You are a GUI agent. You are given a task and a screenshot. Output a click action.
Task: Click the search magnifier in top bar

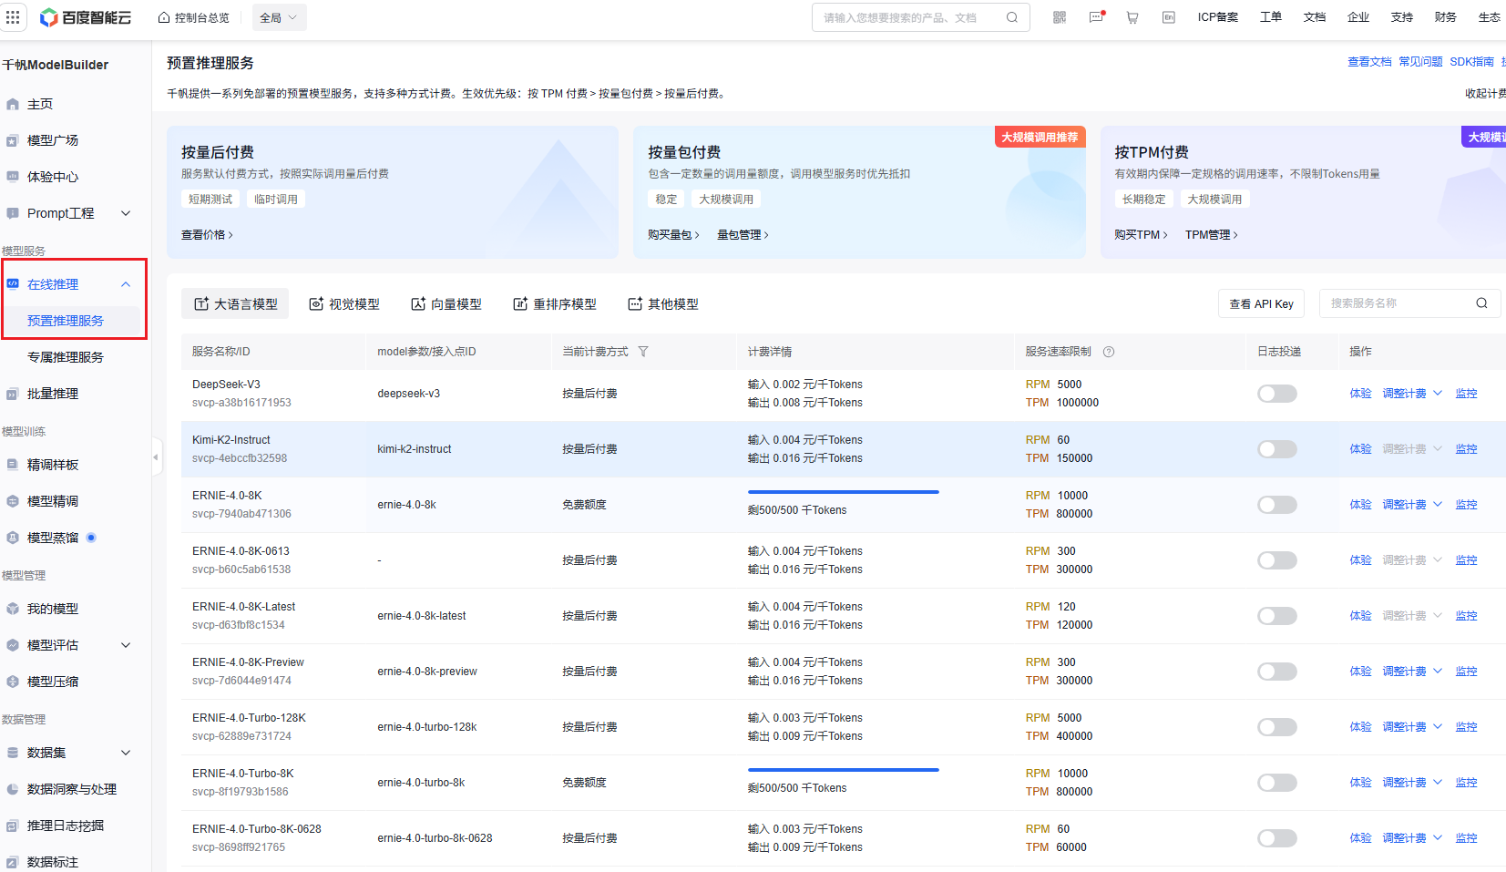click(1012, 17)
